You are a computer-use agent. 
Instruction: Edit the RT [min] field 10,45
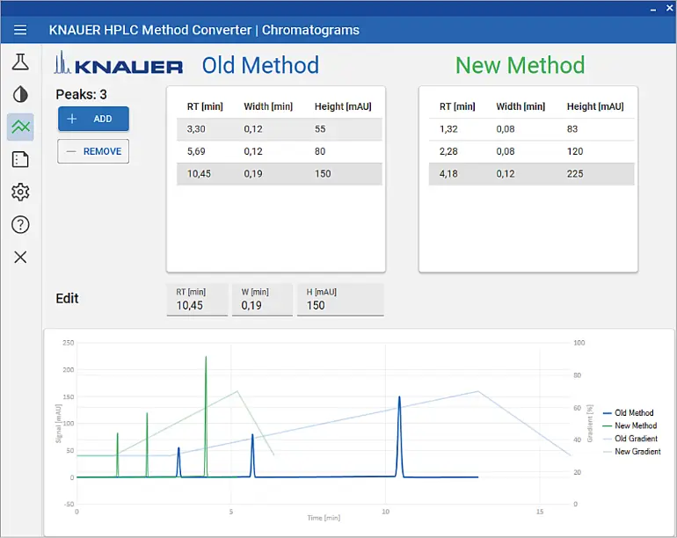coord(197,300)
